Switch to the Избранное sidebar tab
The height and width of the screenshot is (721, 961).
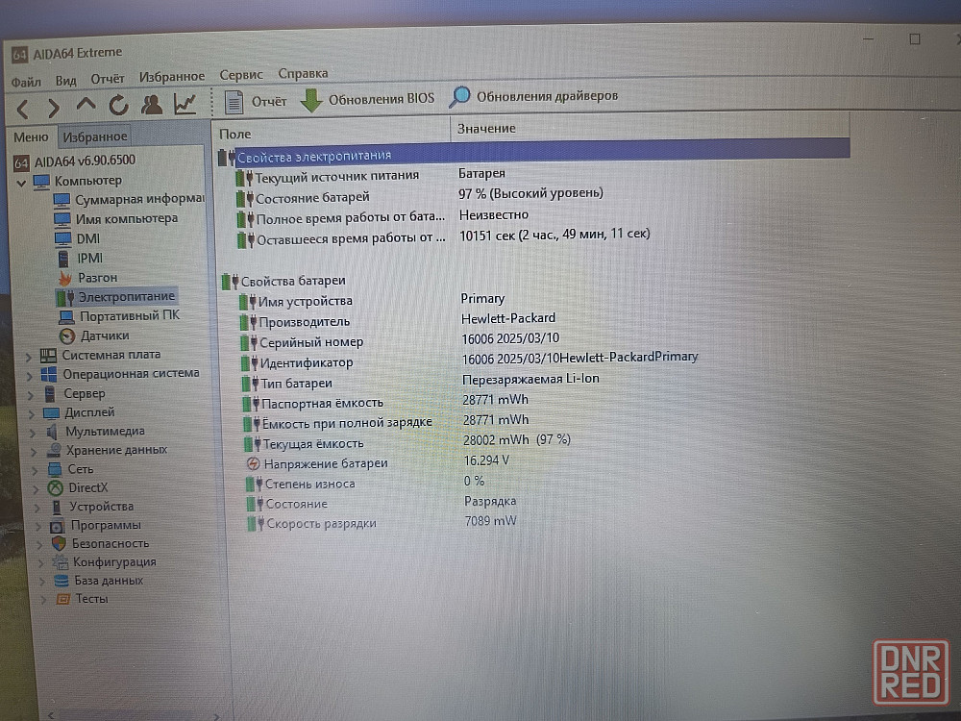(95, 137)
